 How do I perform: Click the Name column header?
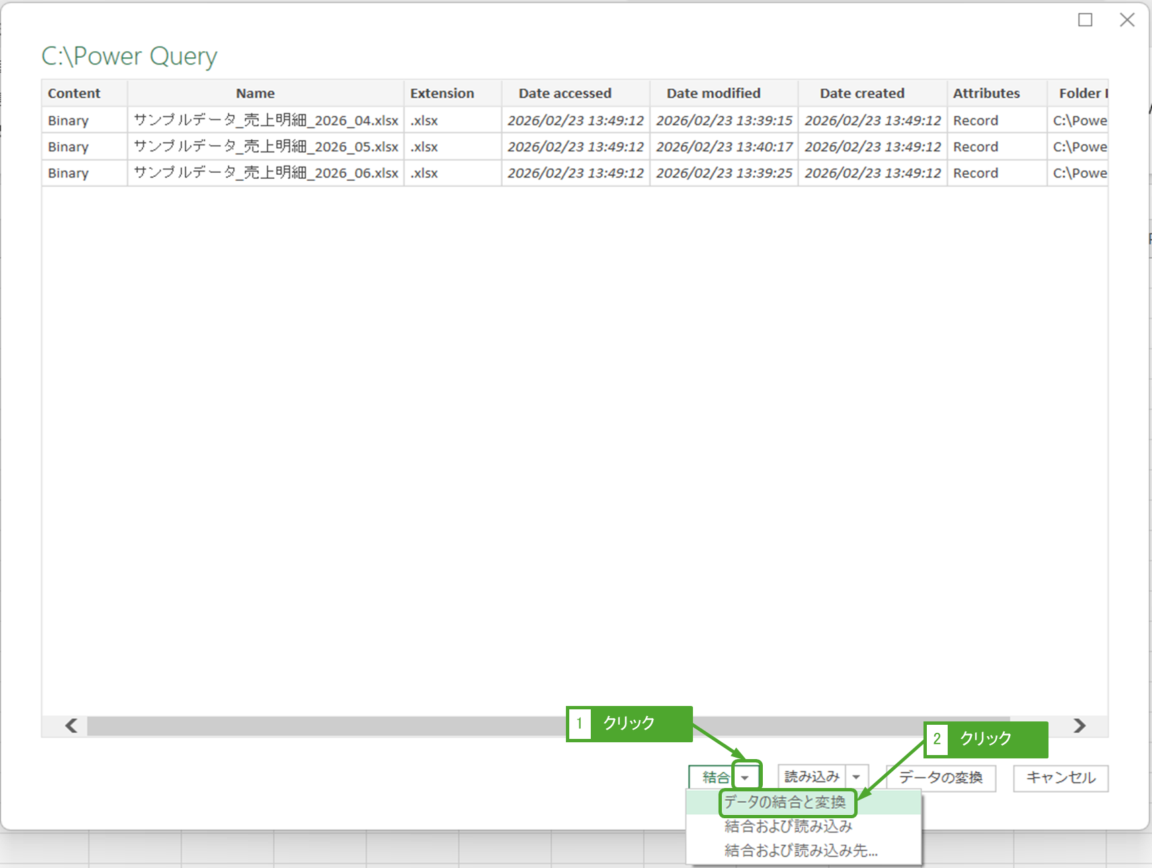(255, 93)
